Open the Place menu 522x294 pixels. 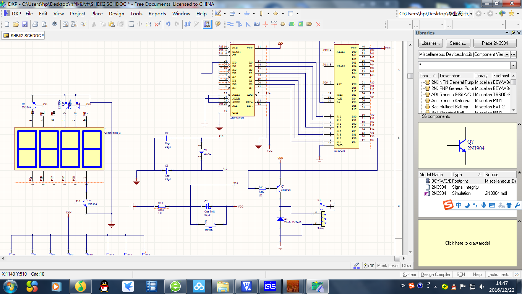pos(97,13)
